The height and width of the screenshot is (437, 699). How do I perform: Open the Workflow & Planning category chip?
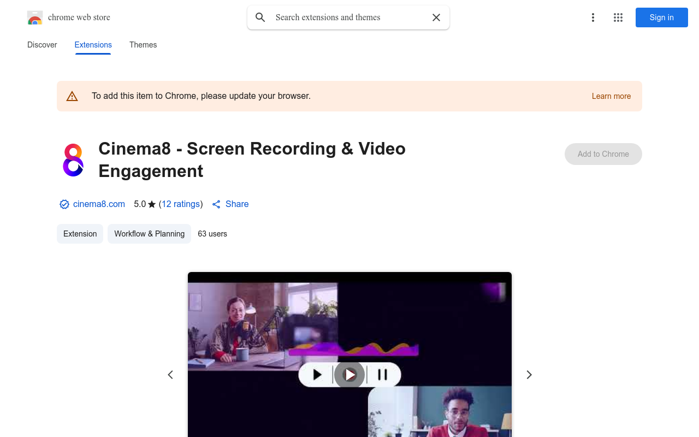pos(150,234)
